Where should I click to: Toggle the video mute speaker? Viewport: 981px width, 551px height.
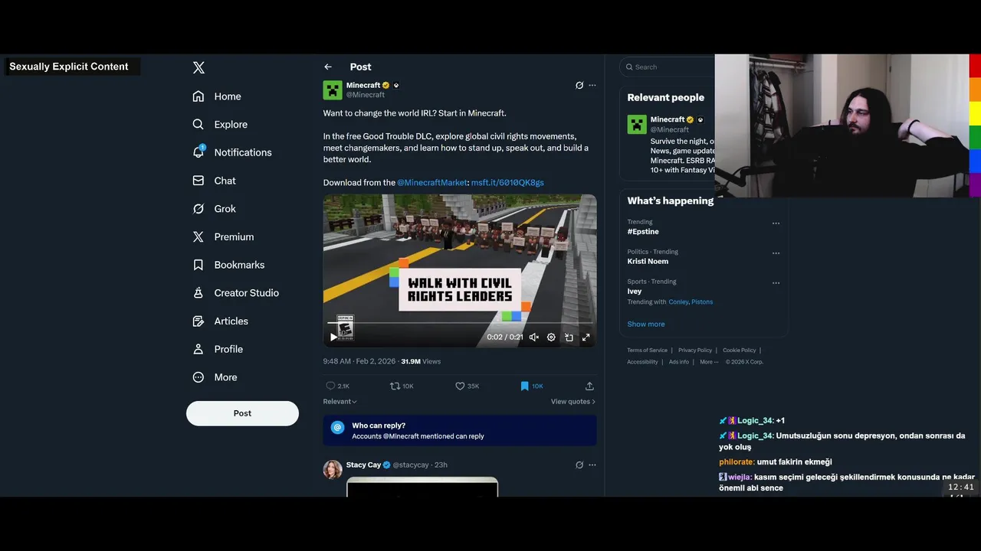coord(534,337)
